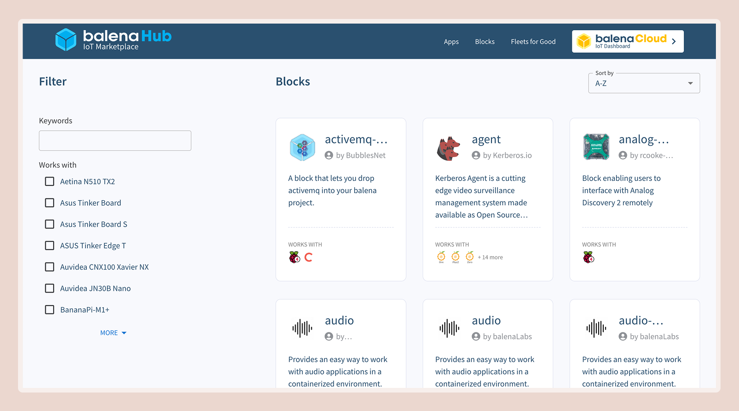739x411 pixels.
Task: Check the BananaPi-M1+ checkbox
Action: 49,310
